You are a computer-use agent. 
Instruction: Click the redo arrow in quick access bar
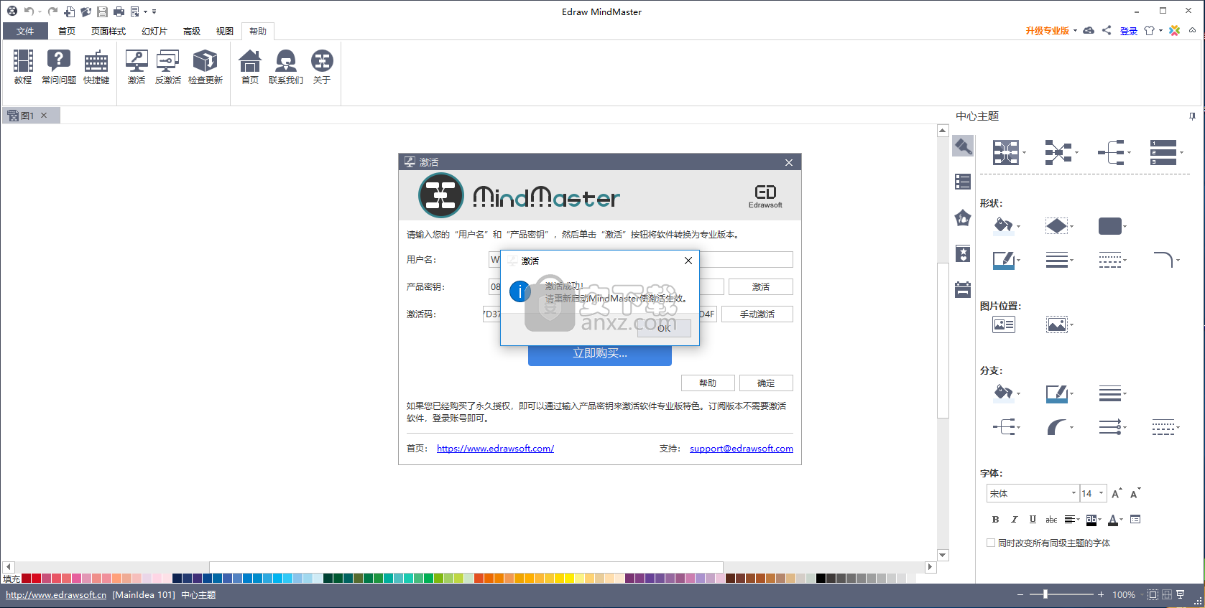(x=52, y=11)
